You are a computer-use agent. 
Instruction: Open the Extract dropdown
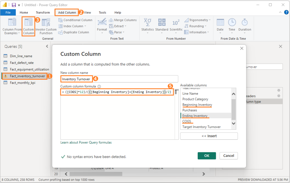[x=125, y=26]
